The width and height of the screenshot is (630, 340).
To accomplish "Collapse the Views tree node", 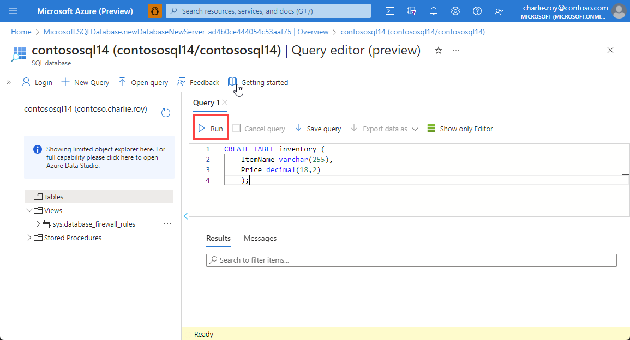I will coord(29,210).
